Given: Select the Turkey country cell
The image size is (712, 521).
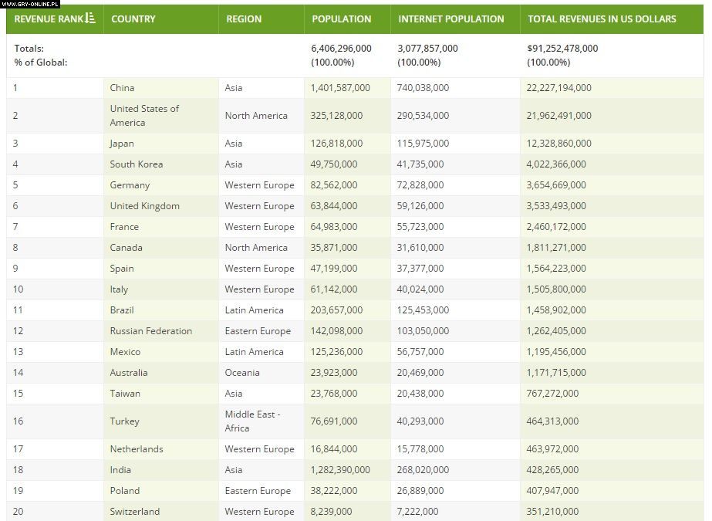Looking at the screenshot, I should coord(125,421).
